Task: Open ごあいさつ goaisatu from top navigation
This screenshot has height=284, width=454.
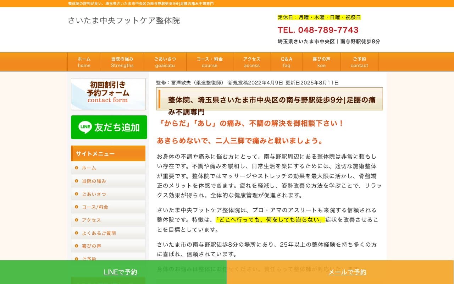Action: point(165,62)
